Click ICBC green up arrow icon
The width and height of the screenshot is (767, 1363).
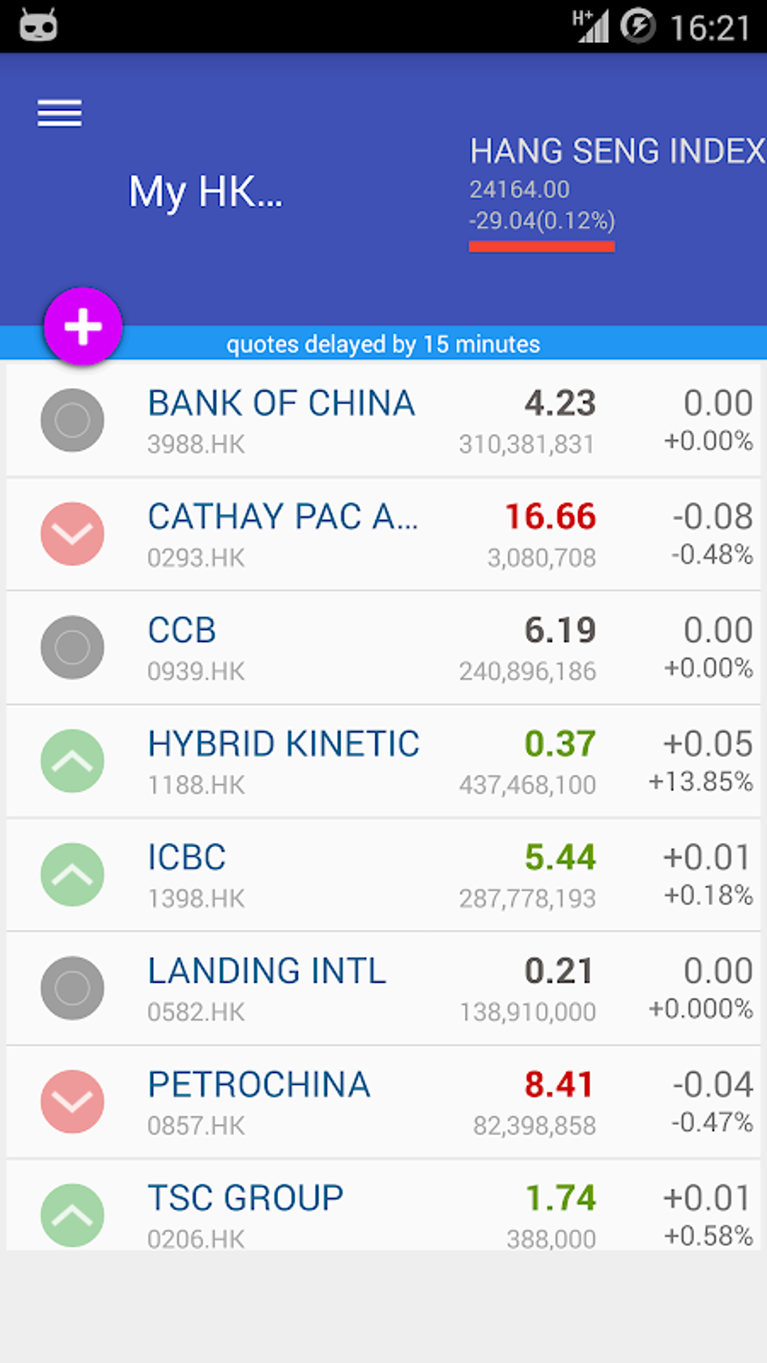(72, 874)
